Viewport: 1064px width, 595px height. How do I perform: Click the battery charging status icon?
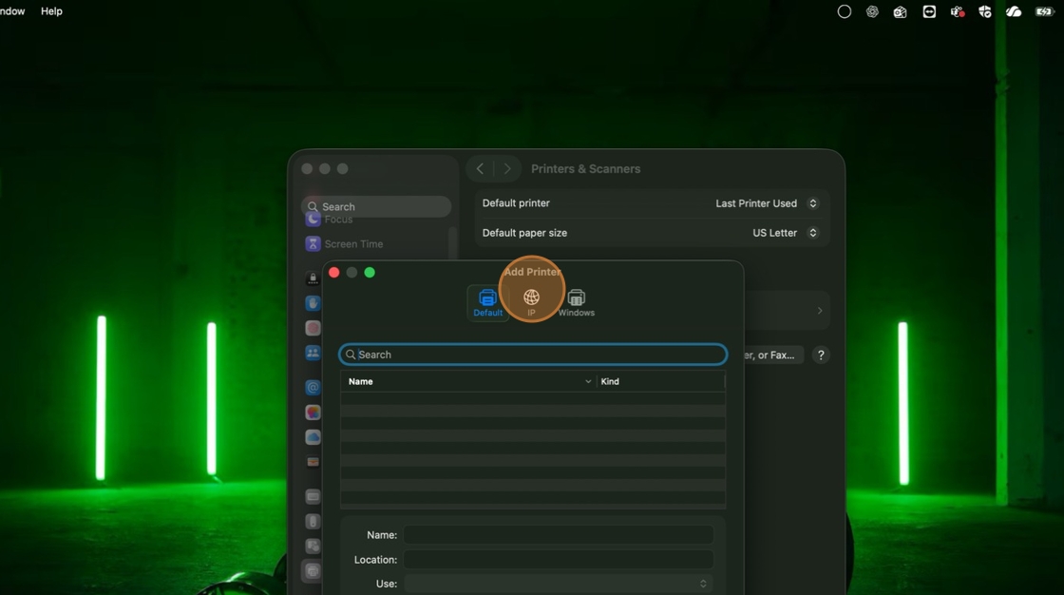pos(1043,11)
